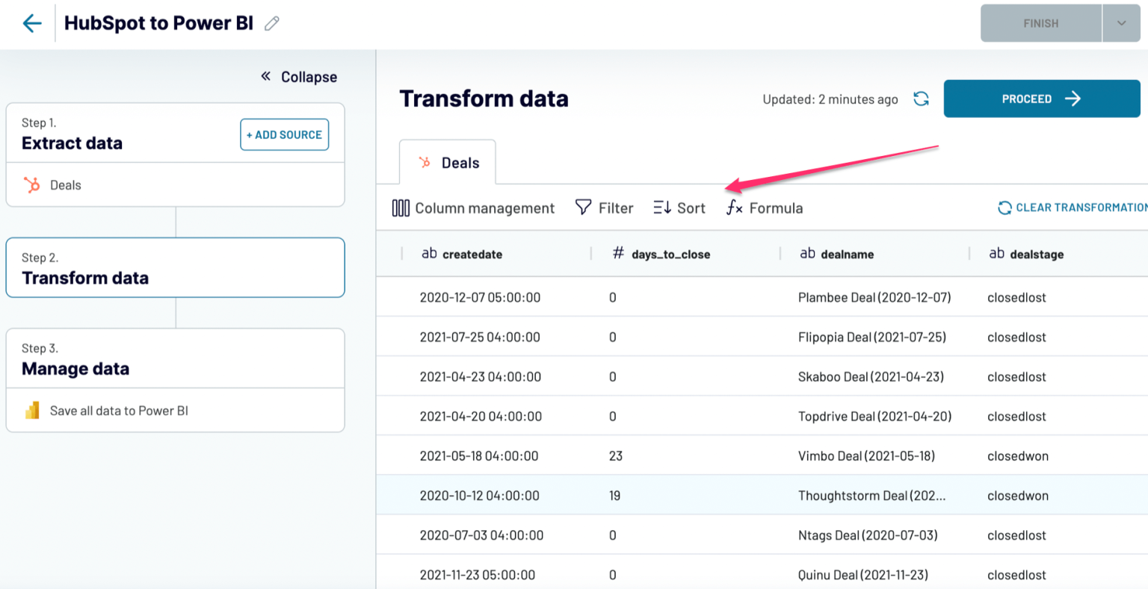Expand the dropdown next to FINISH
Screen dimensions: 1148x589
point(1121,23)
